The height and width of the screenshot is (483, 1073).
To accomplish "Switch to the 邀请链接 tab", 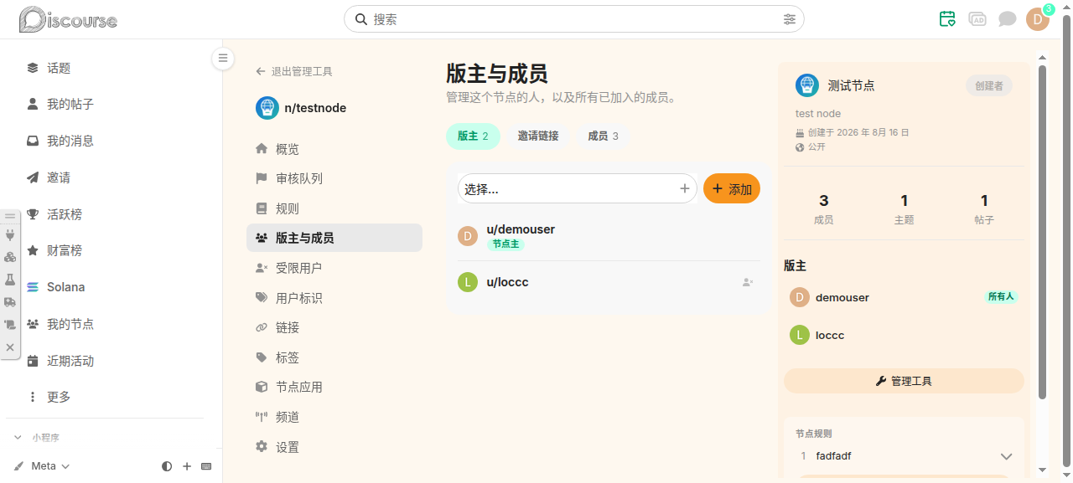I will (538, 136).
